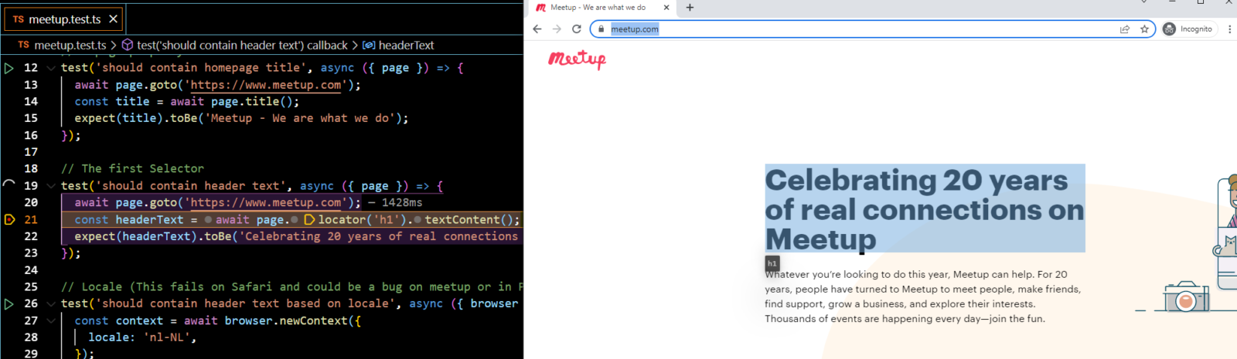Image resolution: width=1237 pixels, height=359 pixels.
Task: Collapse the code fold at line 19
Action: point(51,186)
